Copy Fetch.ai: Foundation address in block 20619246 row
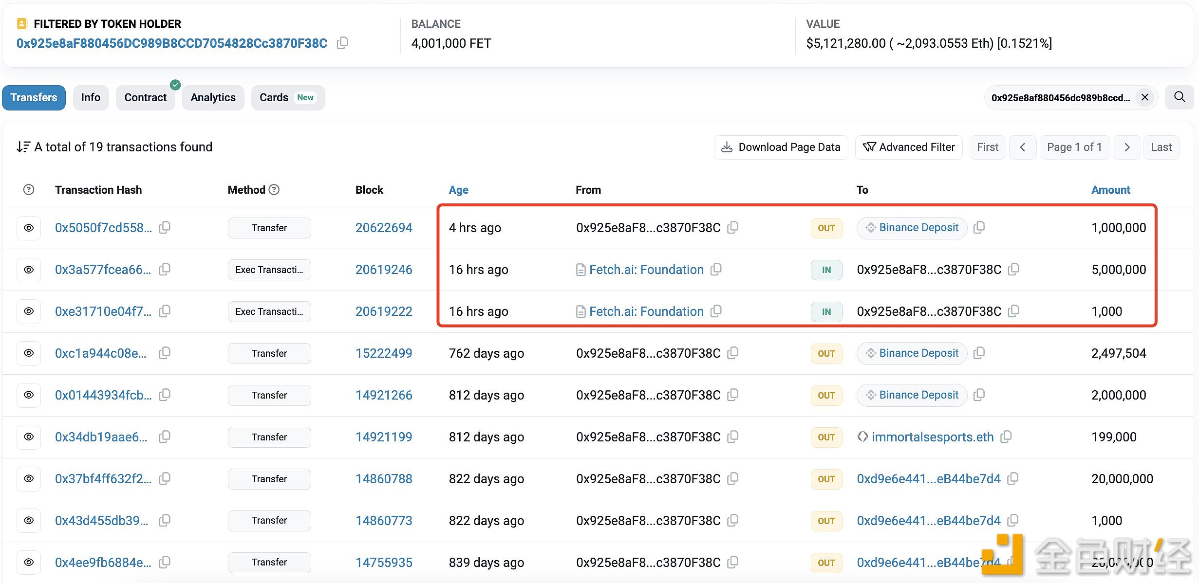1199x583 pixels. tap(716, 269)
